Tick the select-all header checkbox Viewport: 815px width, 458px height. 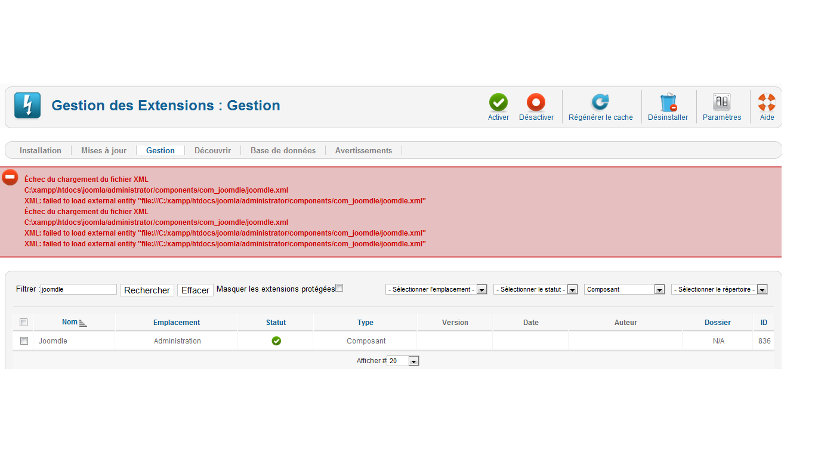pyautogui.click(x=24, y=323)
